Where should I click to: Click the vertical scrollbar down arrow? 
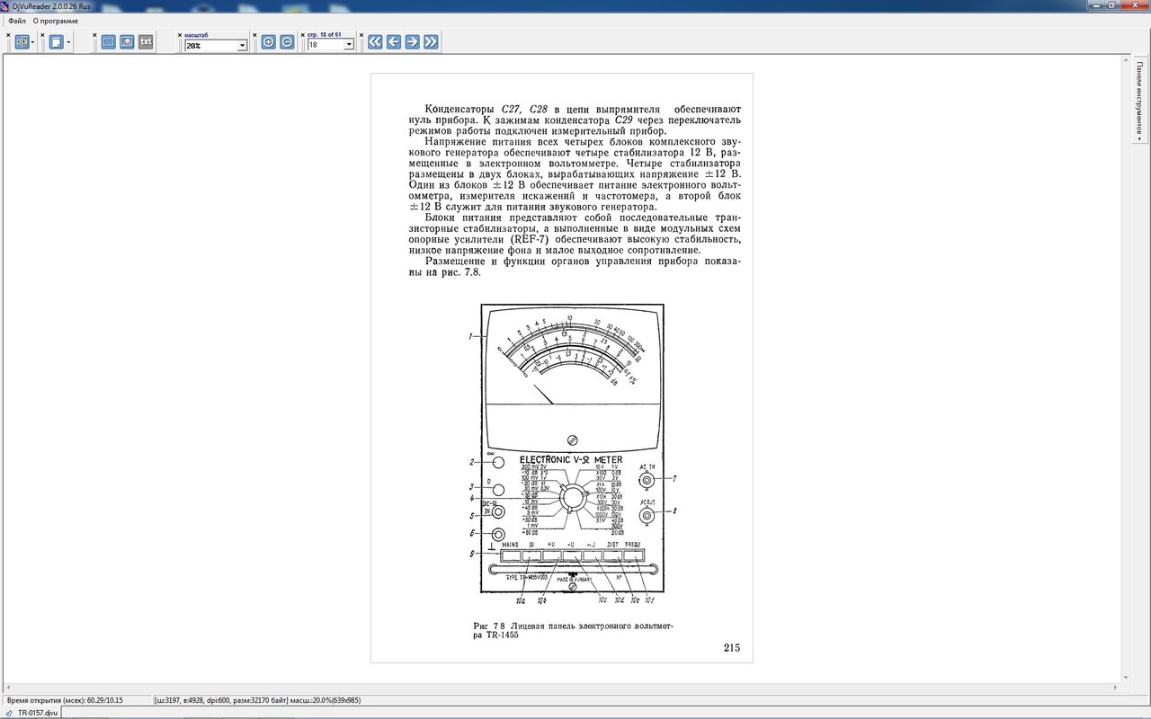pyautogui.click(x=1124, y=678)
